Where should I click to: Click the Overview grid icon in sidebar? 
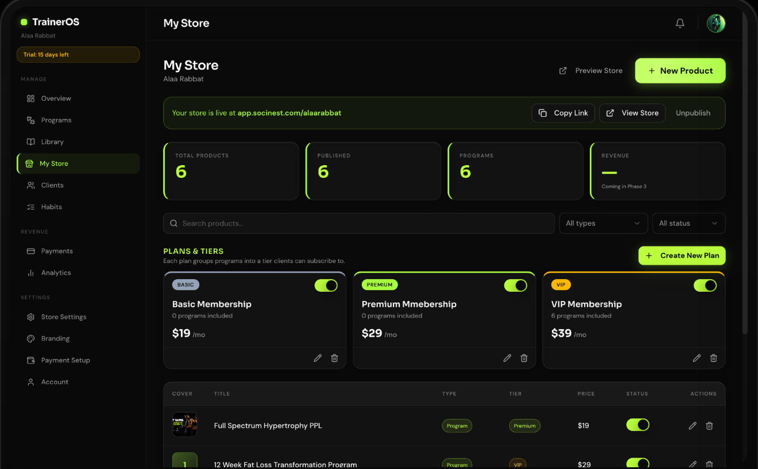point(31,98)
